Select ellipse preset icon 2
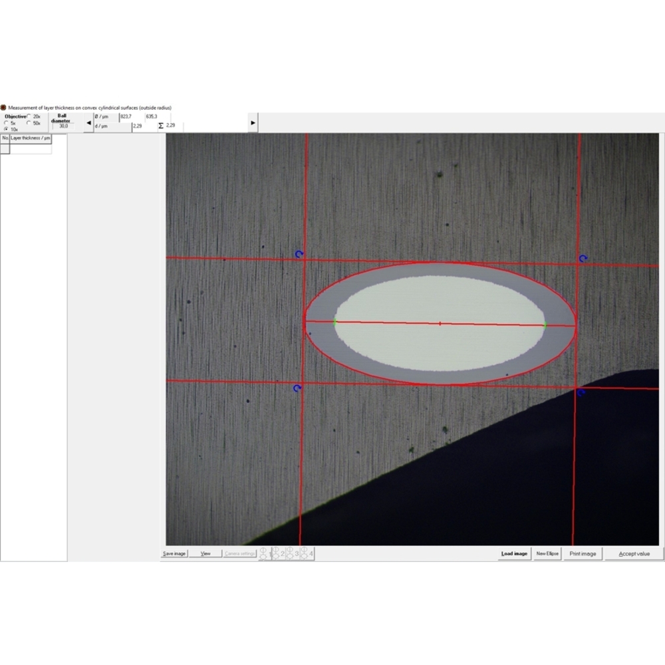This screenshot has height=665, width=665. [278, 553]
